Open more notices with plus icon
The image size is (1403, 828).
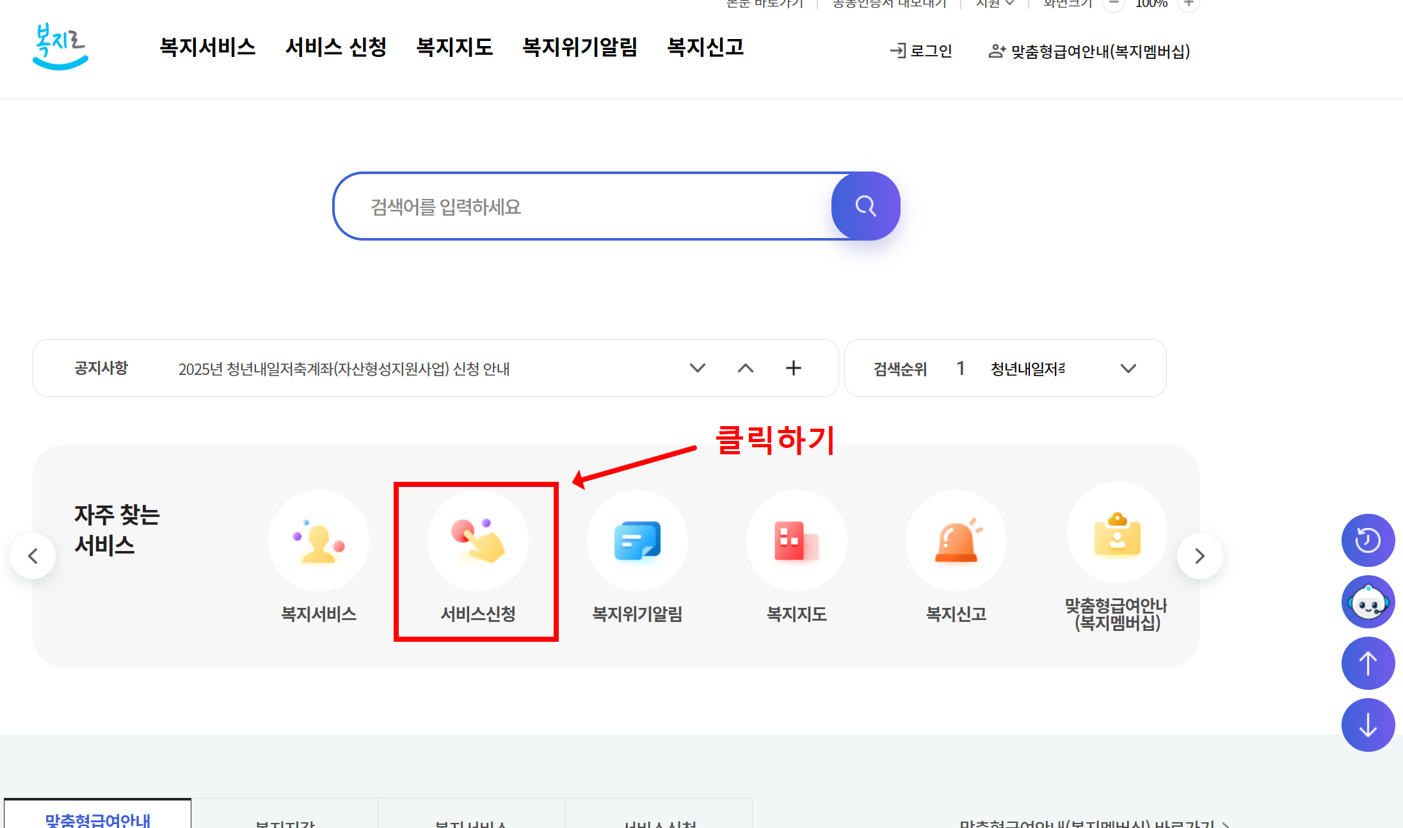(x=794, y=368)
